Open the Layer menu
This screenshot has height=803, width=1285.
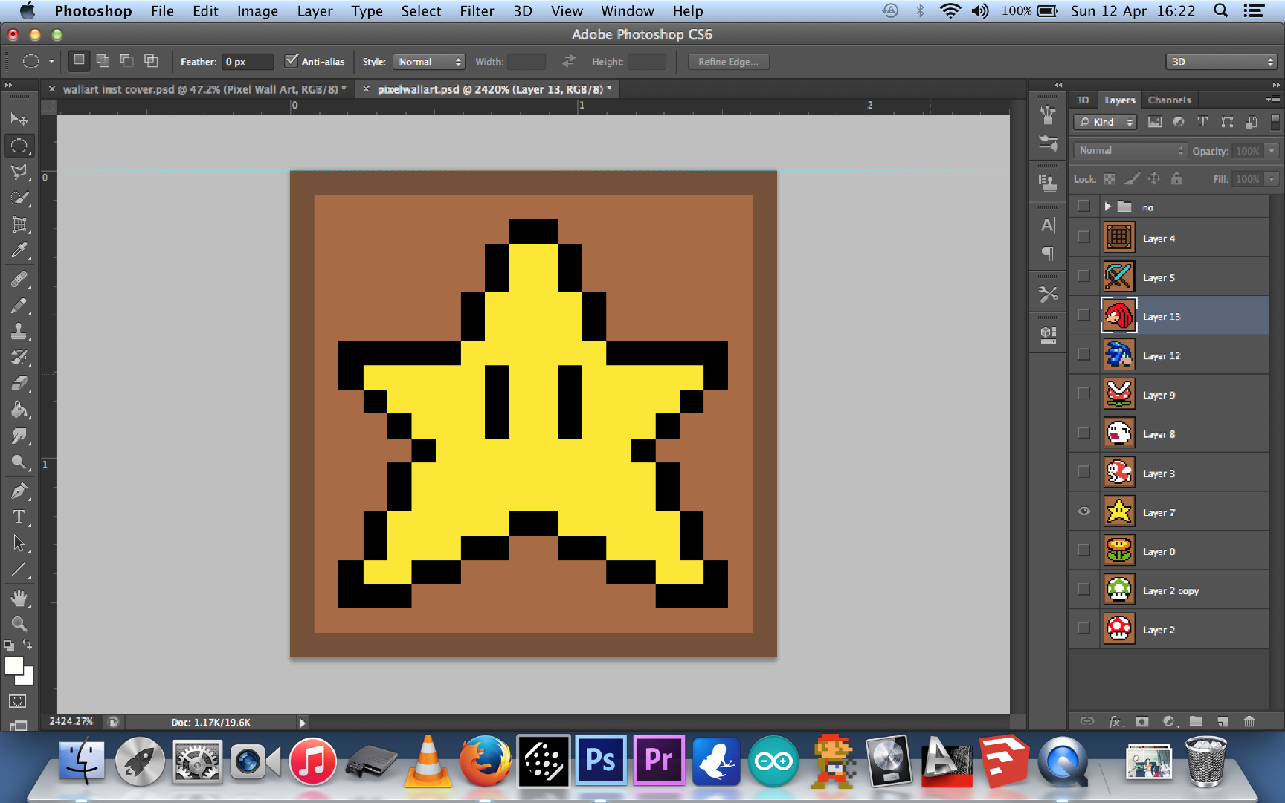coord(315,11)
